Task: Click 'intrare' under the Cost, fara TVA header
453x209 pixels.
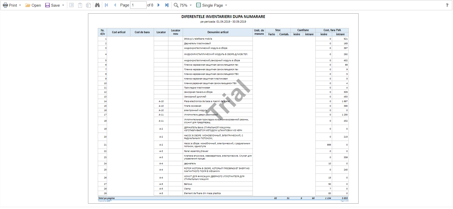Action: pyautogui.click(x=340, y=34)
